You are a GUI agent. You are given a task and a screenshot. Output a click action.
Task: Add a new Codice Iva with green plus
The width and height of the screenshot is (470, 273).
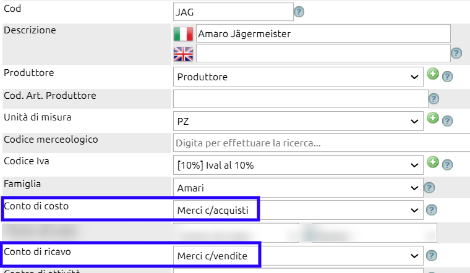point(433,162)
